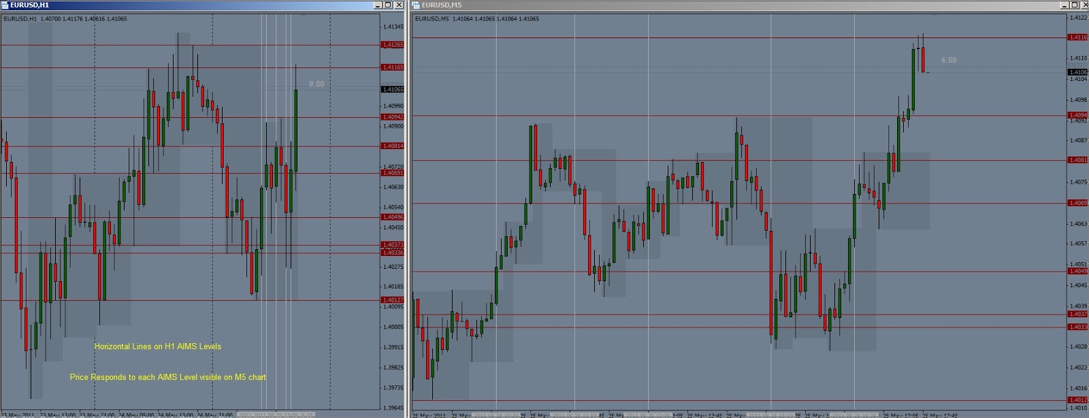Select the 1.40691 level label on H1
This screenshot has width=1089, height=418.
pyautogui.click(x=393, y=173)
